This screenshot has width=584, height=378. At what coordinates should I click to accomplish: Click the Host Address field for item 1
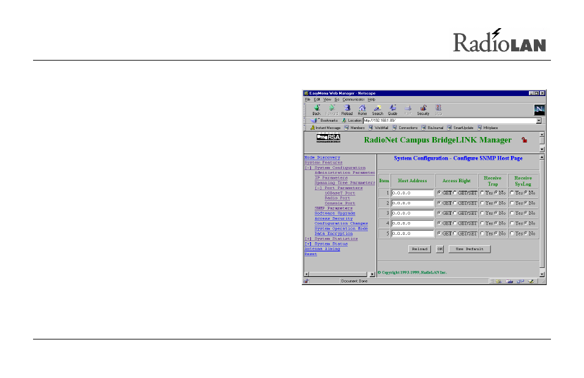pos(413,193)
